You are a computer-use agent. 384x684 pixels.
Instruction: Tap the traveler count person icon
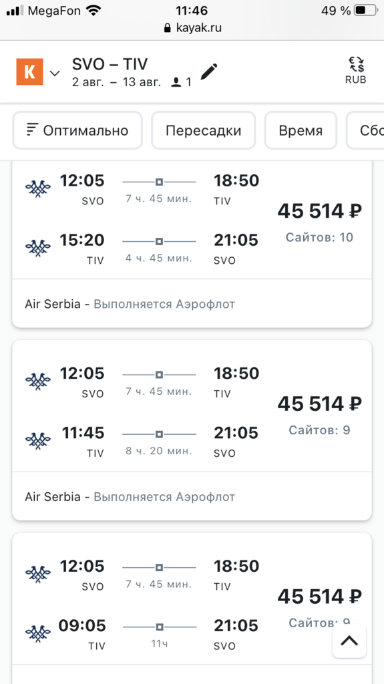pyautogui.click(x=176, y=82)
